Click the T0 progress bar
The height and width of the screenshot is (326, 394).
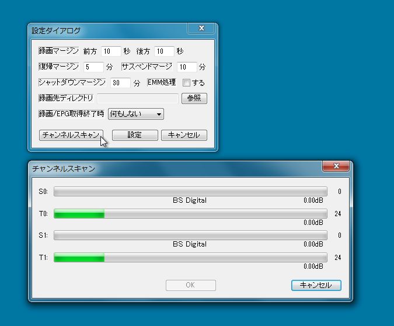(190, 214)
